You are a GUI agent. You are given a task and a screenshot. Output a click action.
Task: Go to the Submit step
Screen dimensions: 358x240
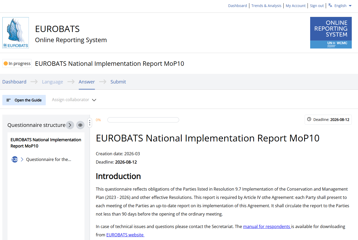coord(118,82)
